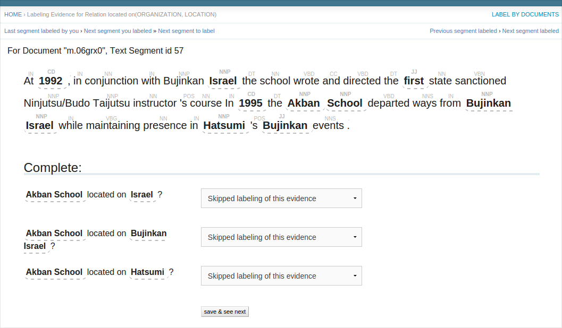
Task: Jump to Next segment to label
Action: (186, 31)
